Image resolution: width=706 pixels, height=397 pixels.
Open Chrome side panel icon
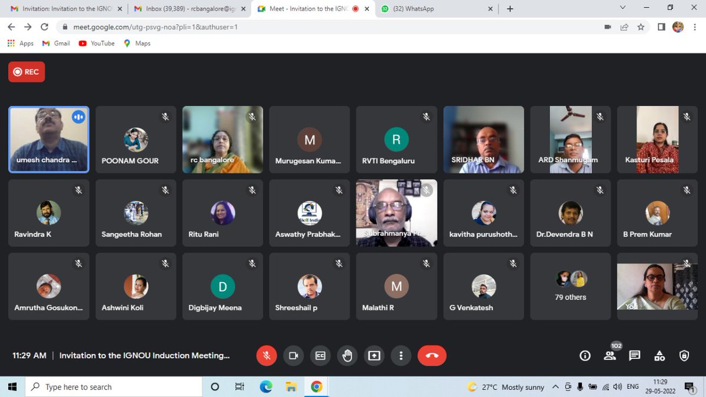click(661, 27)
